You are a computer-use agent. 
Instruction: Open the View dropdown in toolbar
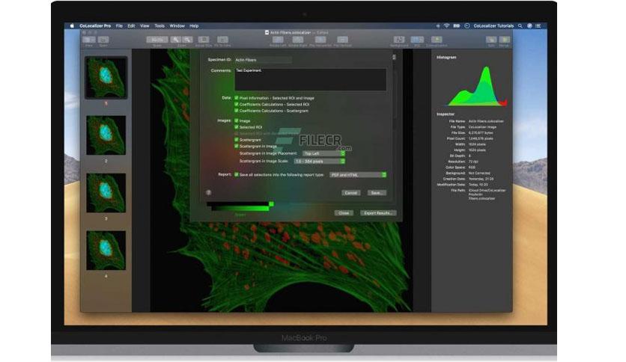coord(88,40)
